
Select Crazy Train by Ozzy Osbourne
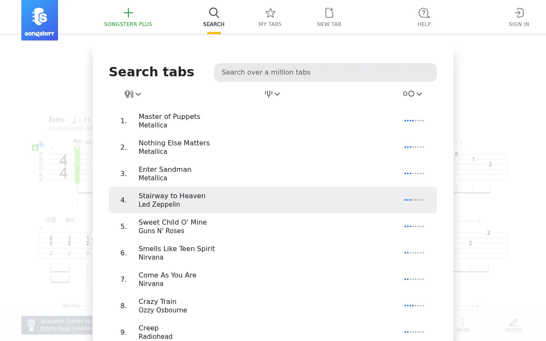(x=273, y=306)
